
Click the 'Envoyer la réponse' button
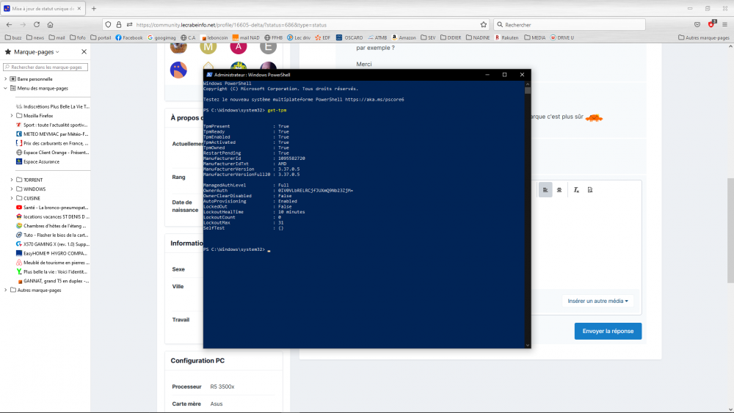point(608,331)
